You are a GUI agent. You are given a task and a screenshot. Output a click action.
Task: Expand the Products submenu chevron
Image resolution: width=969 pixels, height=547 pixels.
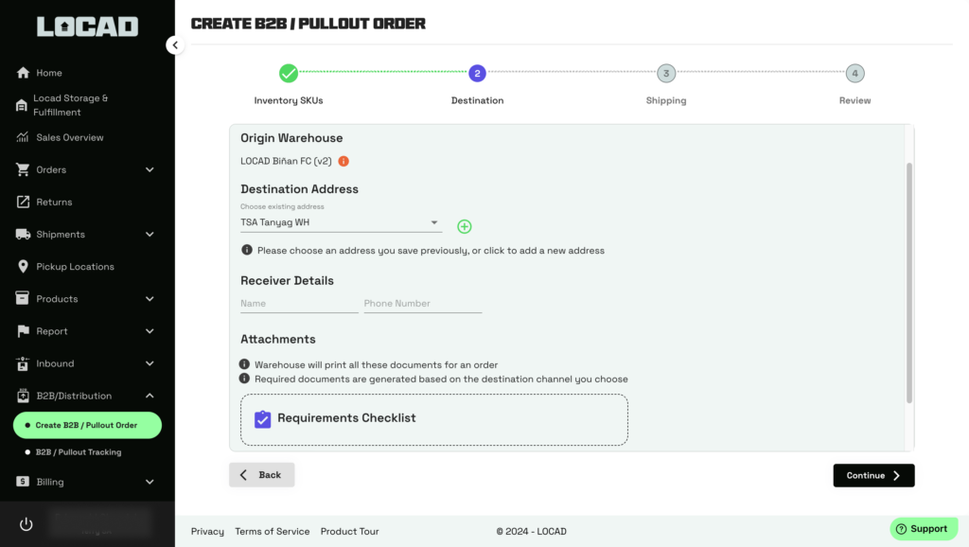click(149, 299)
